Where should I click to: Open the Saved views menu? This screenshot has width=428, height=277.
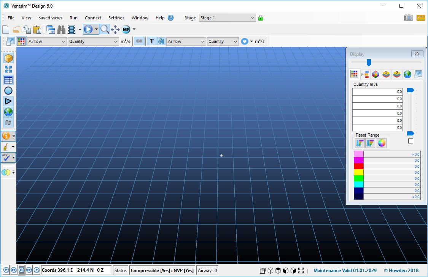pos(50,18)
